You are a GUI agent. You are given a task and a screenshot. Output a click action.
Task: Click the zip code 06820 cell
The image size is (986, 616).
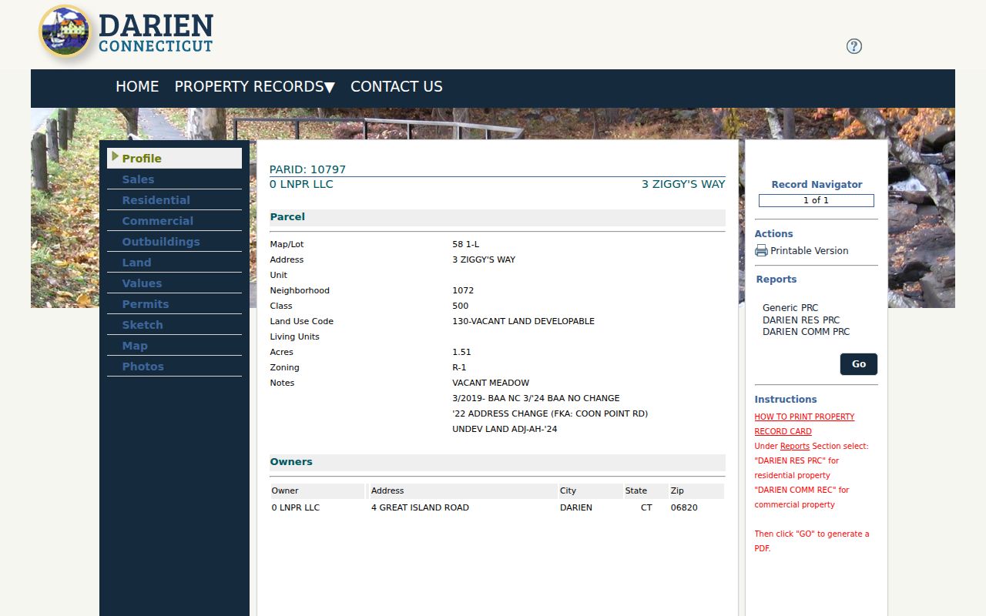click(x=684, y=507)
